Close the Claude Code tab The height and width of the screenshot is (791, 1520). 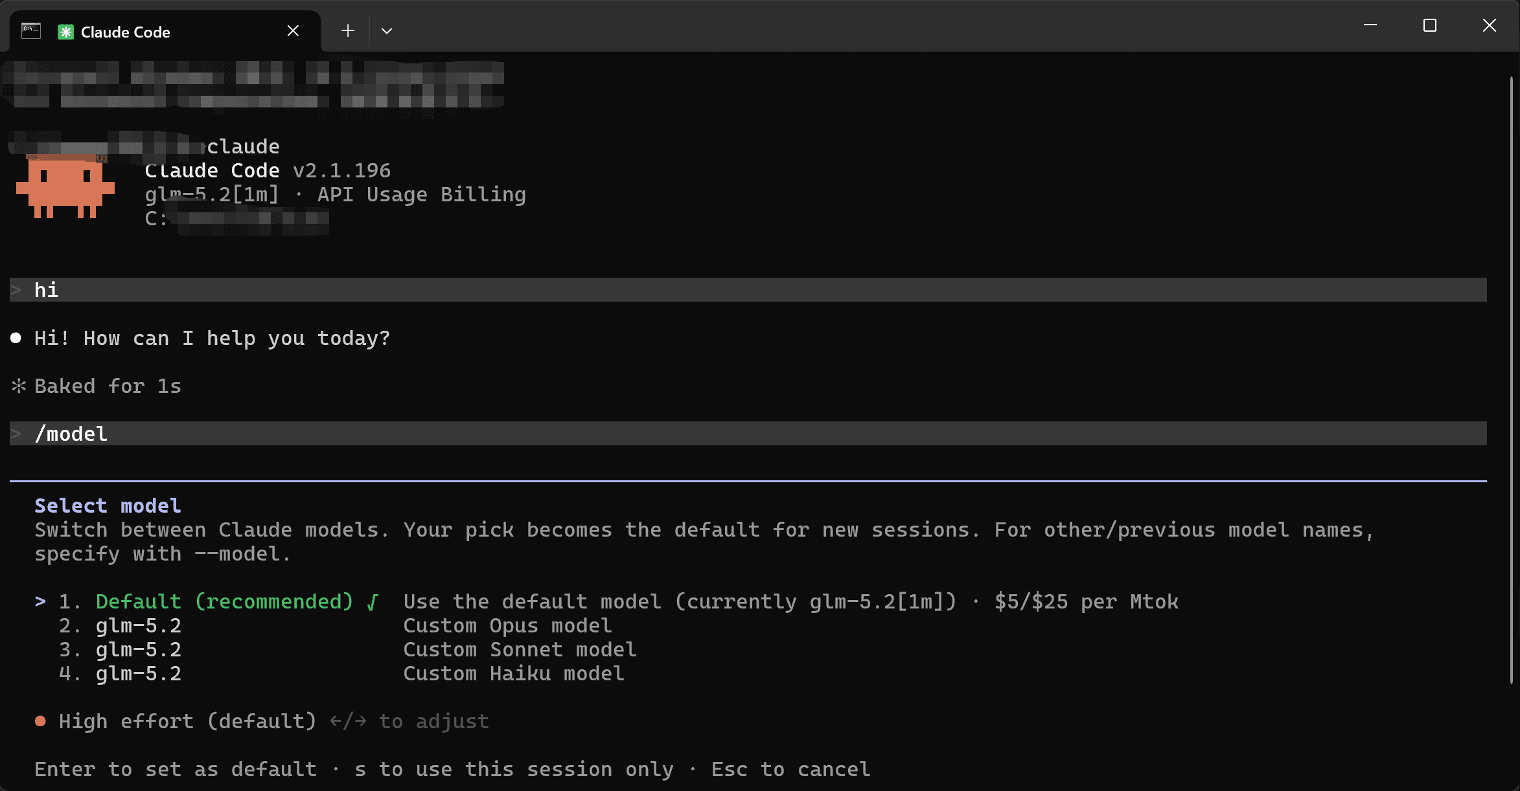click(x=293, y=31)
